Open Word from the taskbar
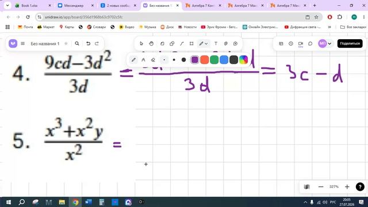 (89, 202)
